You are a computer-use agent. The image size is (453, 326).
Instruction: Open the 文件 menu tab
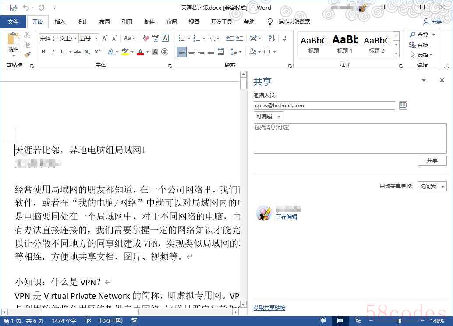[13, 21]
